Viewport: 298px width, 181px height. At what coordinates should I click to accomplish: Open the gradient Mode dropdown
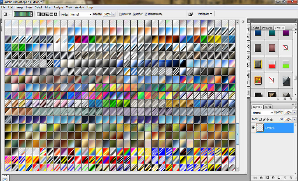(81, 14)
